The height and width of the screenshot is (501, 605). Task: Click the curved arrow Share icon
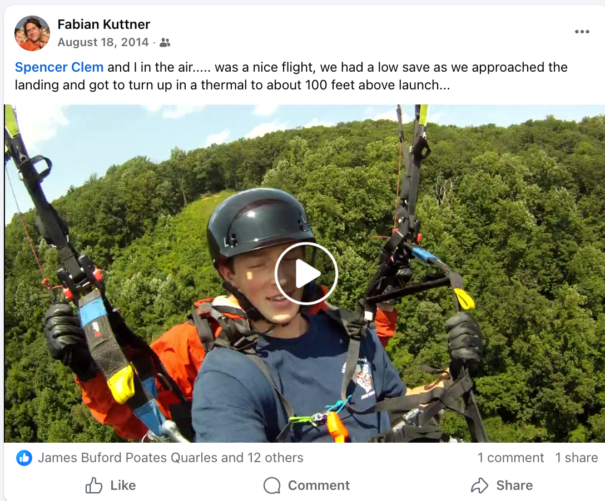click(479, 485)
